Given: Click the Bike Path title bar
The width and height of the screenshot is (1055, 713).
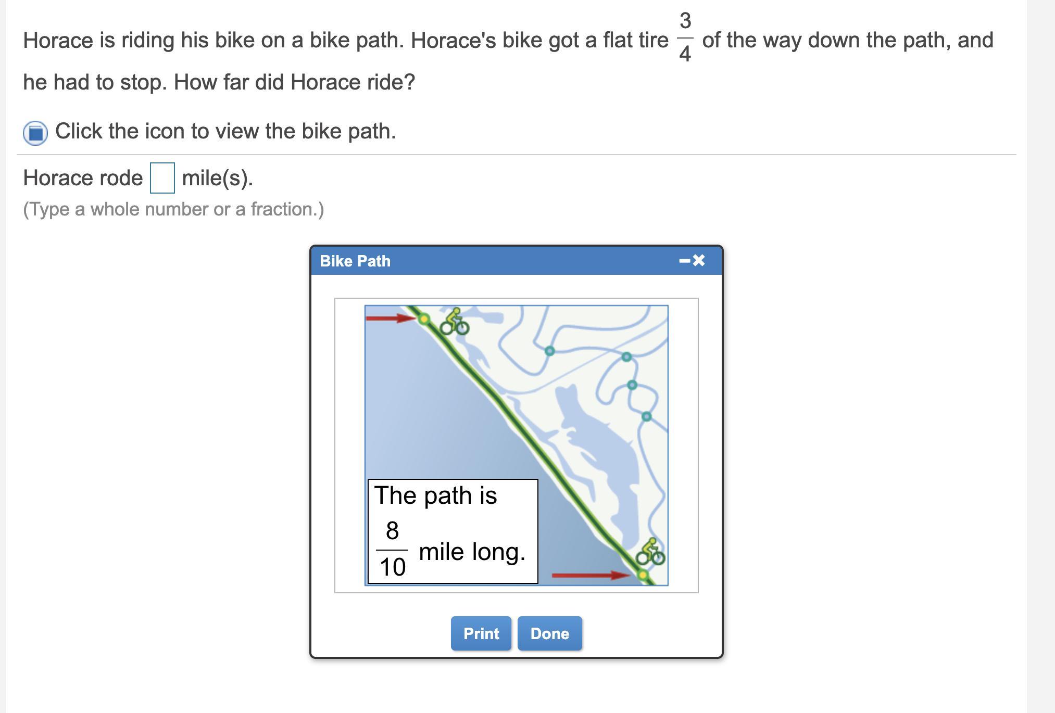Looking at the screenshot, I should click(x=517, y=261).
